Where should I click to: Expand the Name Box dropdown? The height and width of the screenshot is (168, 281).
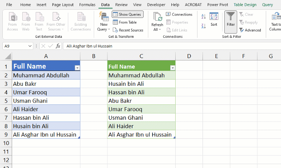point(30,46)
